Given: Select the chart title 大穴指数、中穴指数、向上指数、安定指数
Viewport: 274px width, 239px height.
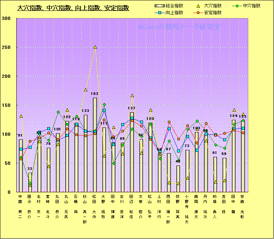Looking at the screenshot, I should (73, 8).
